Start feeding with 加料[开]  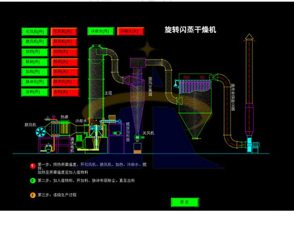[x=35, y=72]
